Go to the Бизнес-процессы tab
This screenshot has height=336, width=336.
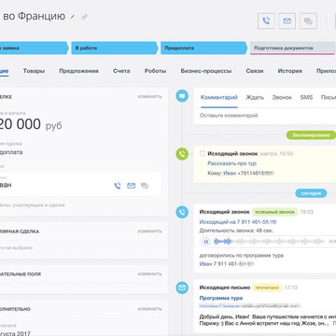pos(206,71)
